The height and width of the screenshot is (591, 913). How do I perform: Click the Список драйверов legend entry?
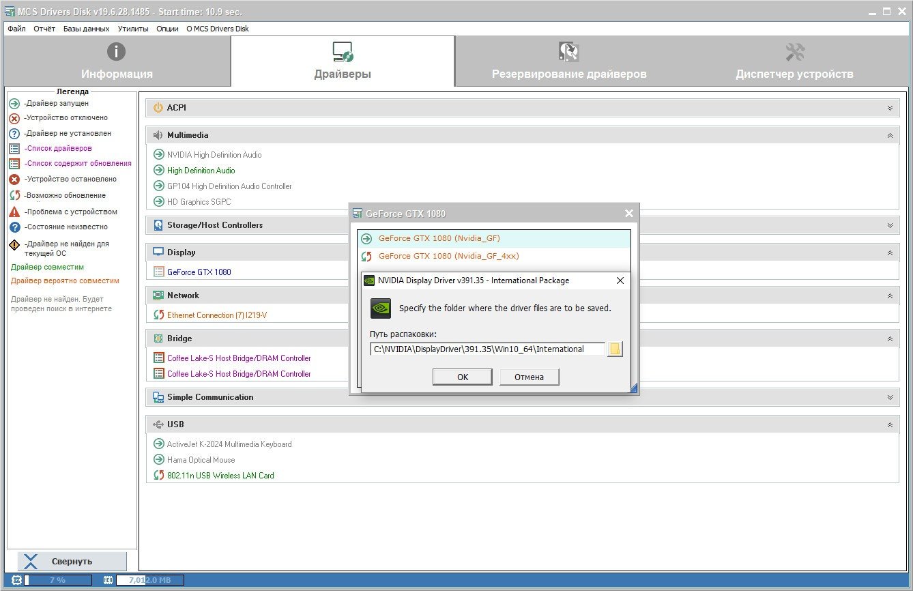point(58,148)
